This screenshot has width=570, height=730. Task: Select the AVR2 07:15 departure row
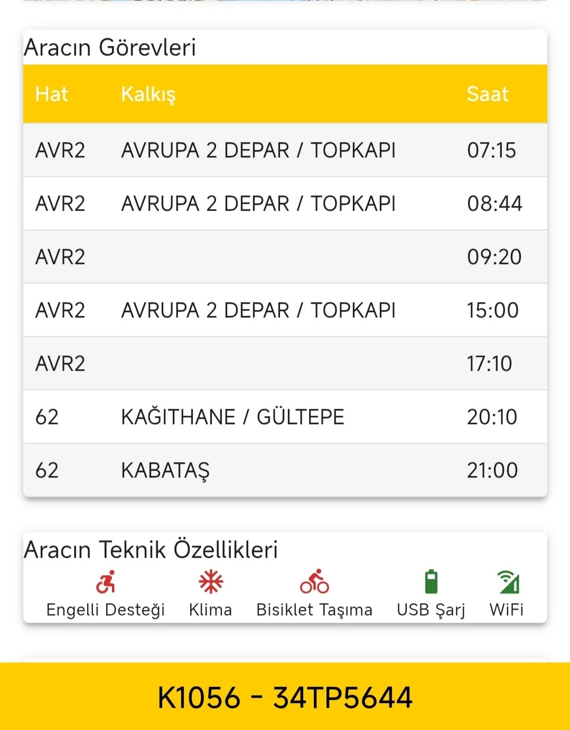click(285, 150)
